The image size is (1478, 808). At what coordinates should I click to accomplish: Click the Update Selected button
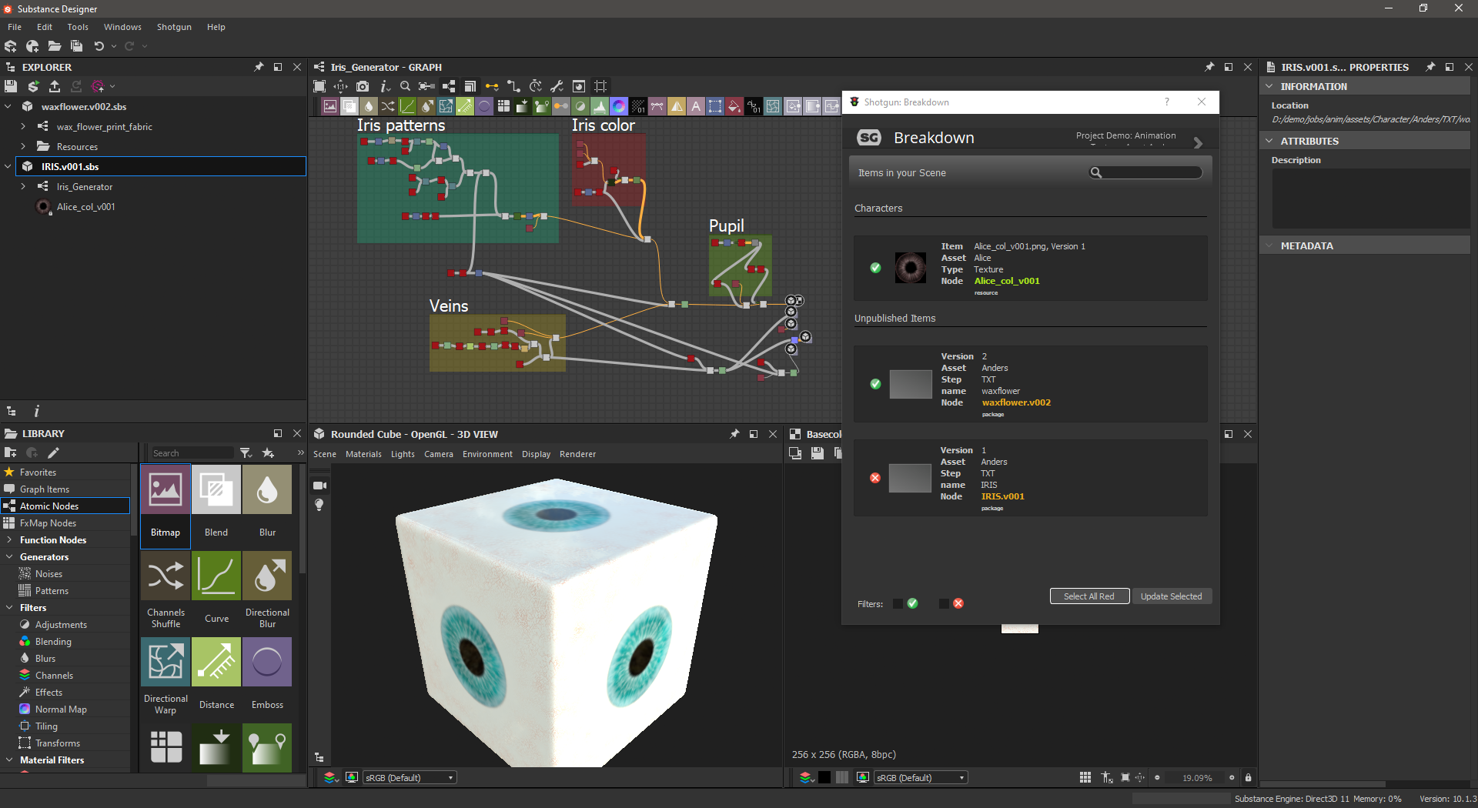[x=1171, y=596]
